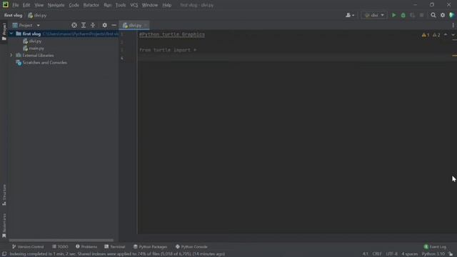Open the user account icon dropdown
Image resolution: width=457 pixels, height=257 pixels.
coord(350,15)
